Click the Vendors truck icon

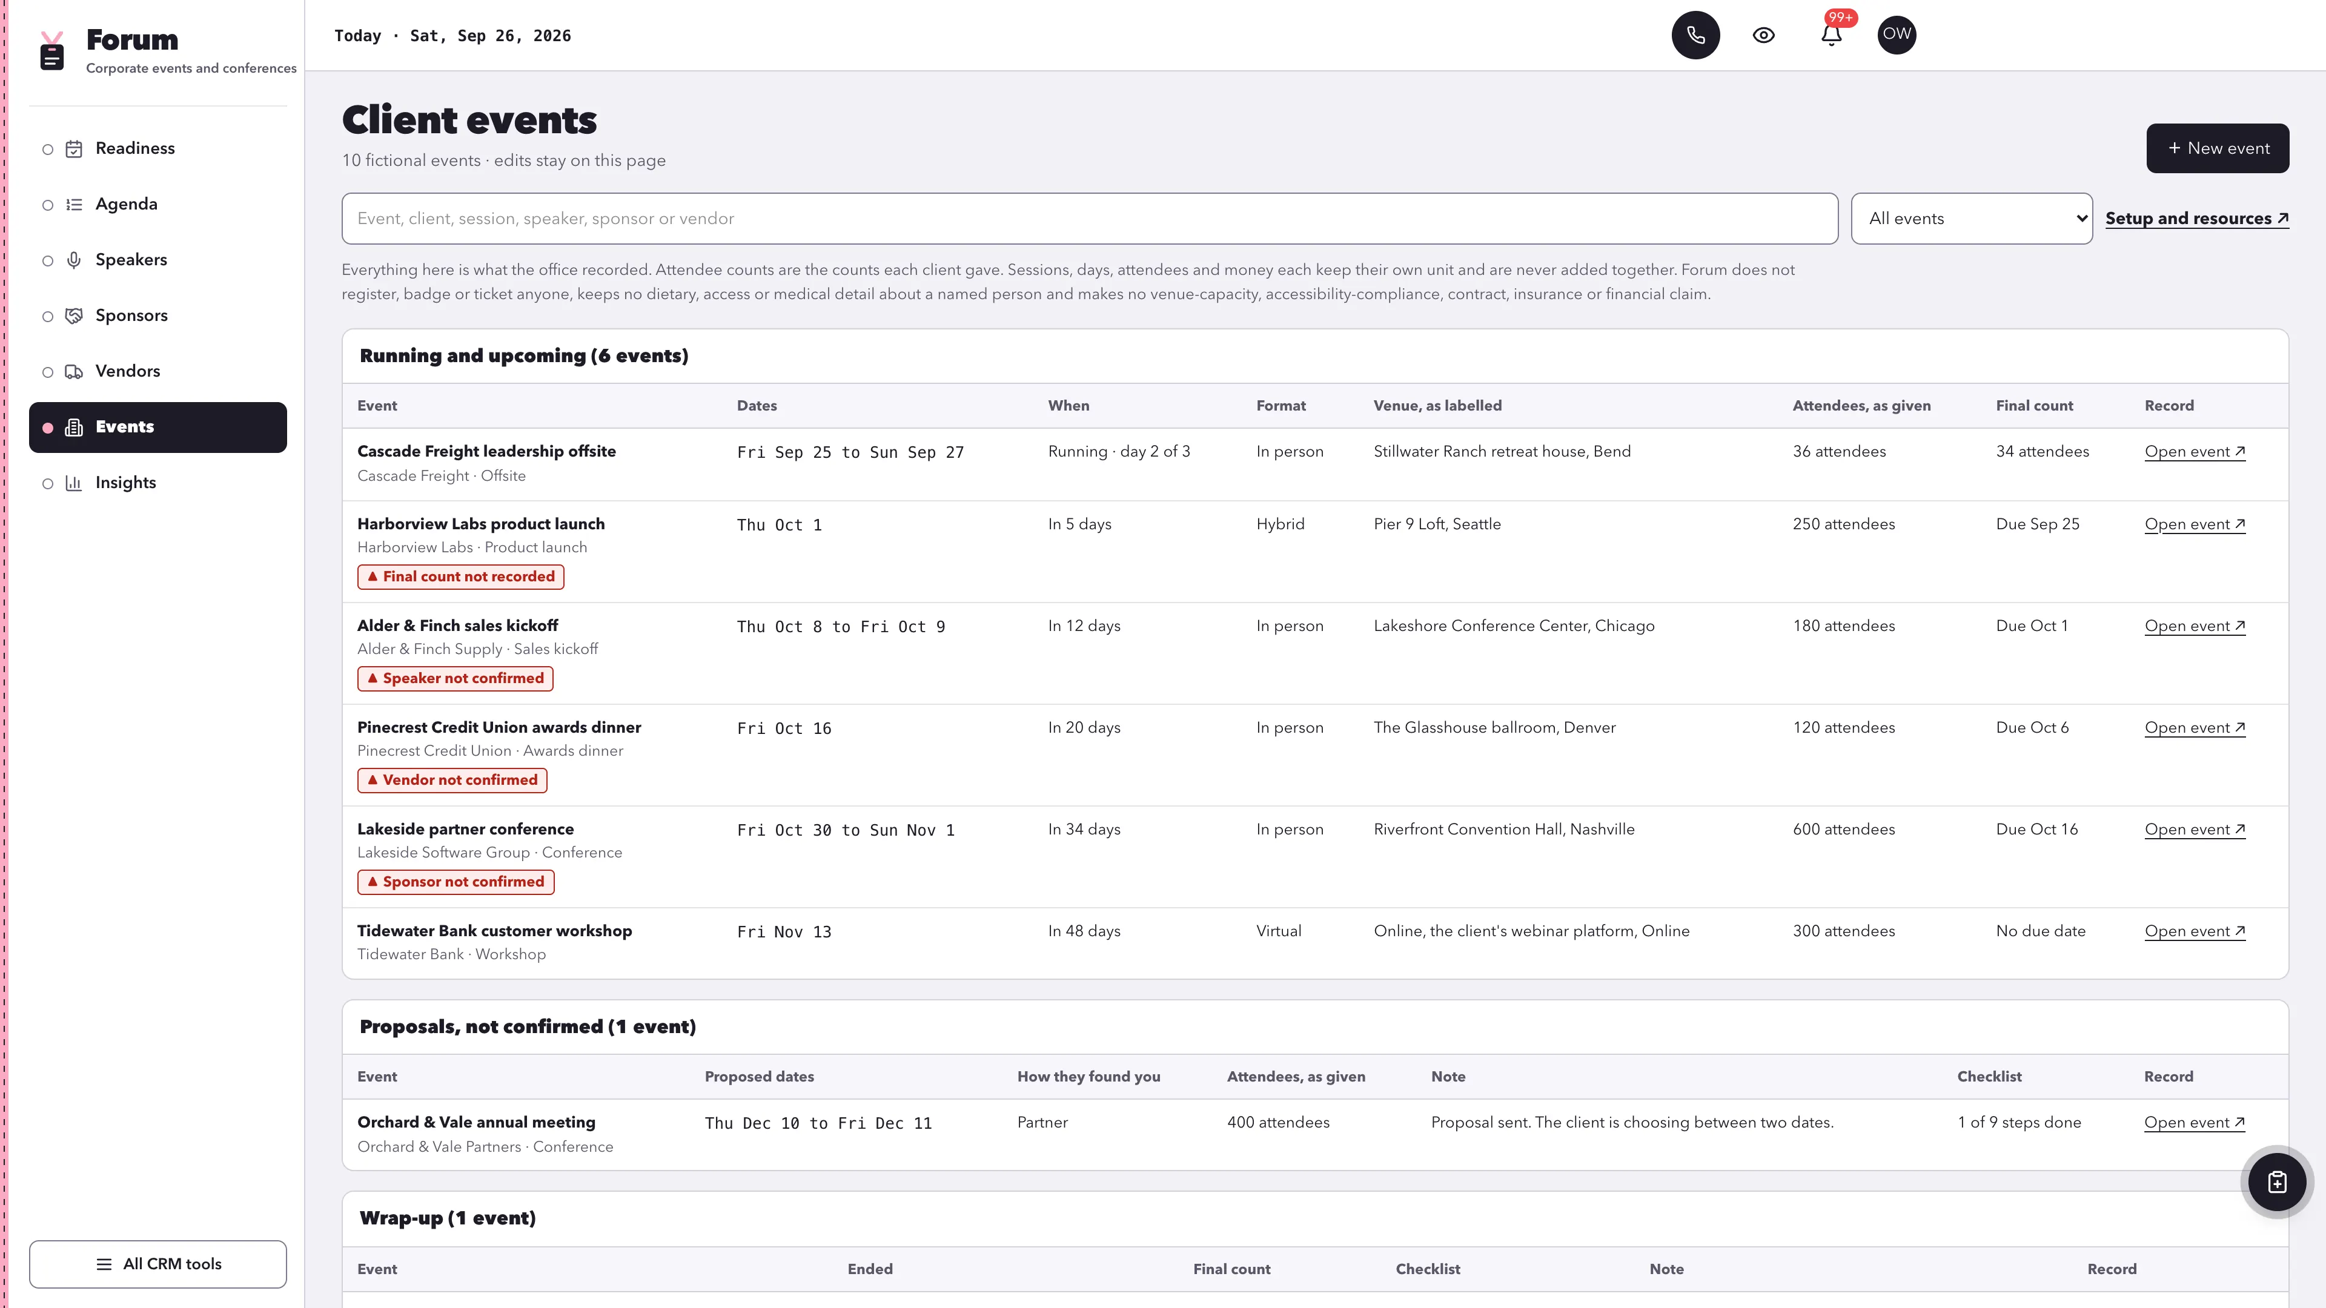74,372
